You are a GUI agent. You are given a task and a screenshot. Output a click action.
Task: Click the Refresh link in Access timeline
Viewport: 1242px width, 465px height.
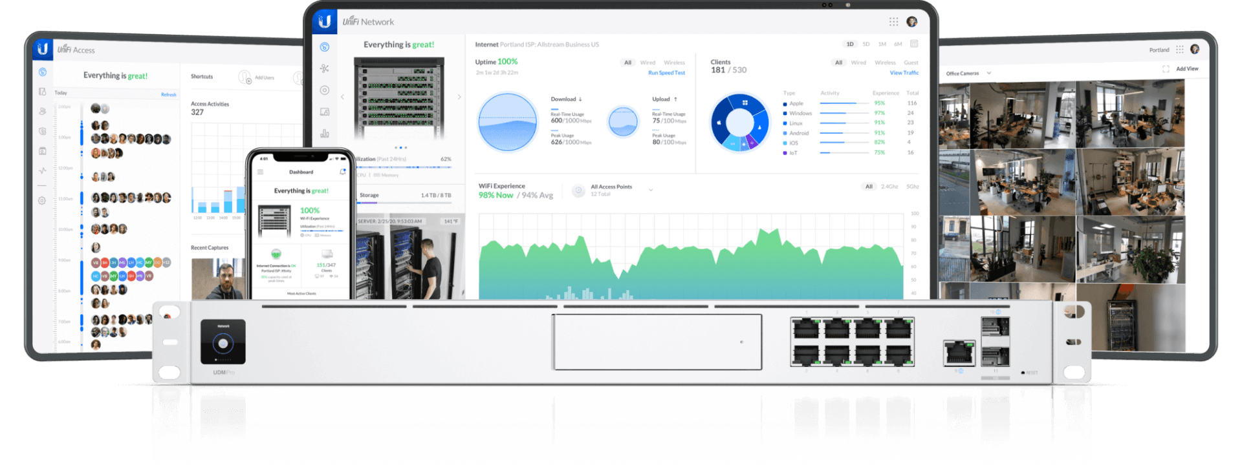[168, 95]
